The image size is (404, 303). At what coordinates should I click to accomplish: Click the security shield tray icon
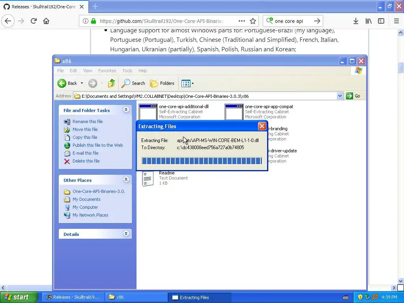click(360, 297)
